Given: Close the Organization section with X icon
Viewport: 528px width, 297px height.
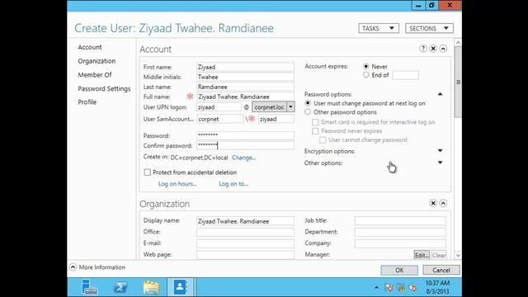Looking at the screenshot, I should tap(433, 204).
